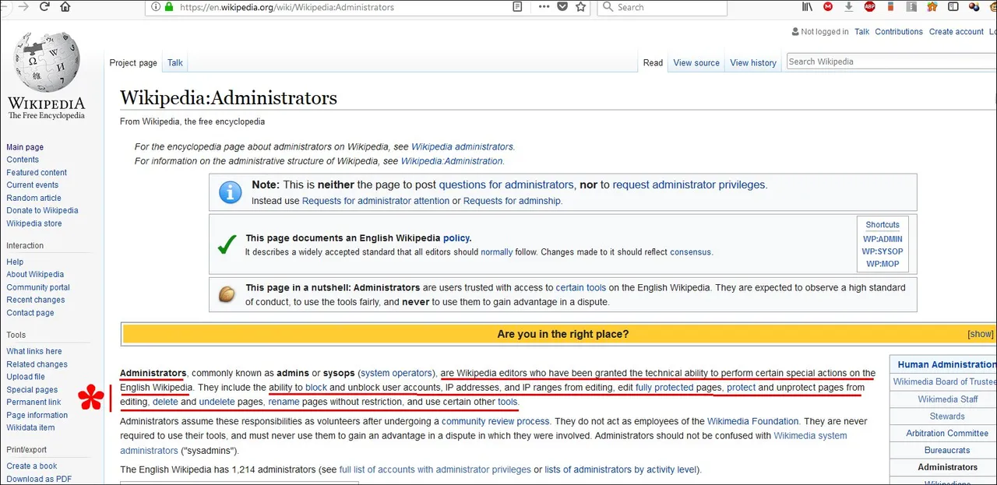Click the browser Search box
The width and height of the screenshot is (997, 485).
(x=661, y=7)
